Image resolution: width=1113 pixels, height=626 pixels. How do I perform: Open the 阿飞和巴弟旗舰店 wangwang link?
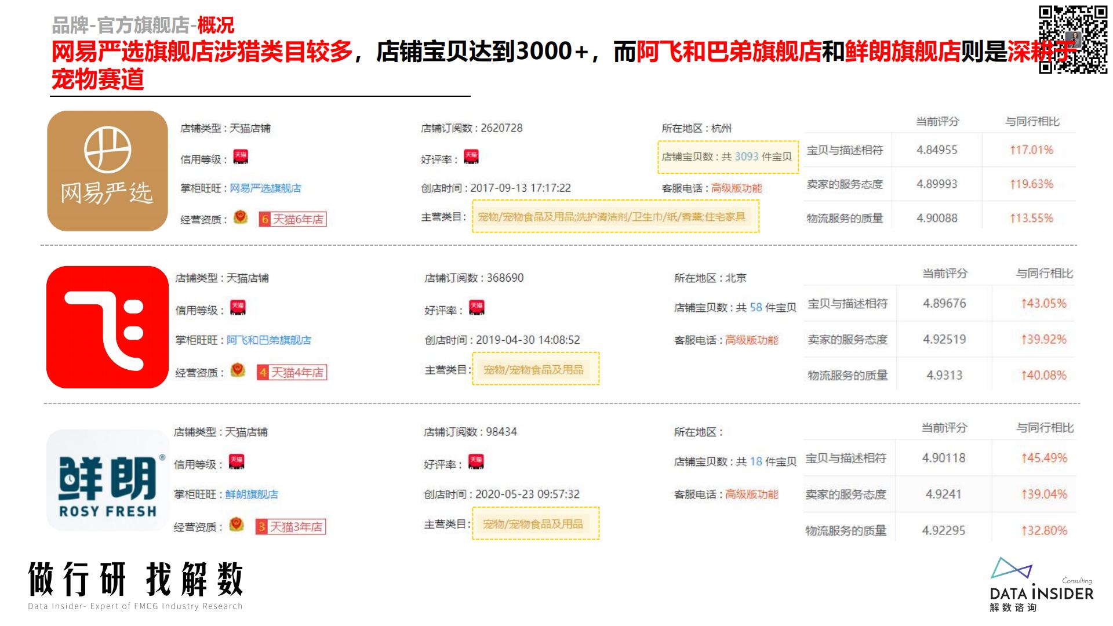click(x=268, y=340)
